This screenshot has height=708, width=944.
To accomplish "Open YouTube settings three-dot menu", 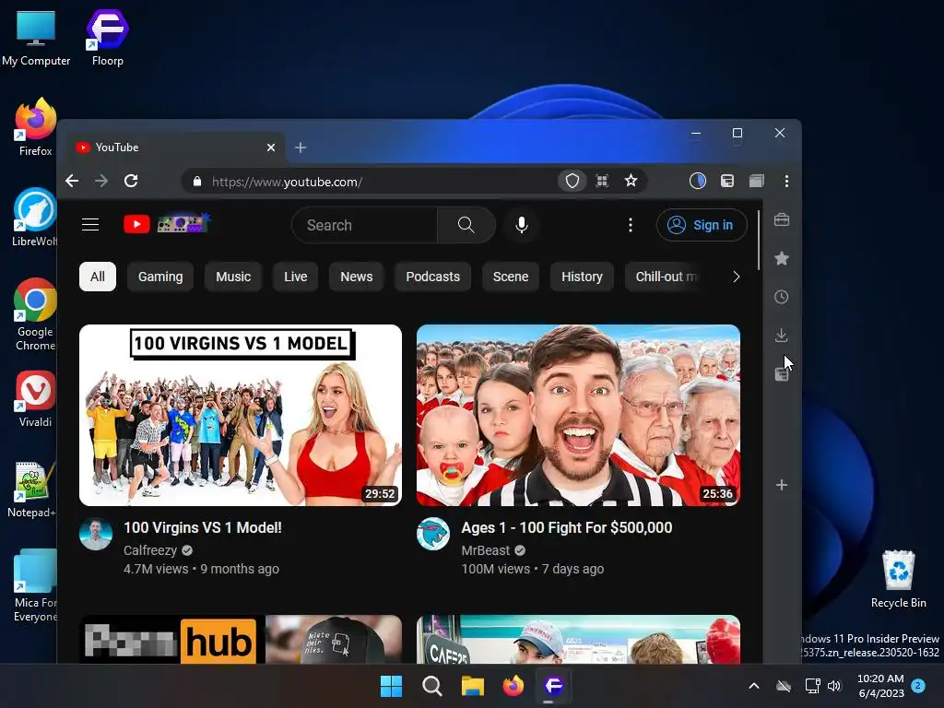I will pos(631,225).
